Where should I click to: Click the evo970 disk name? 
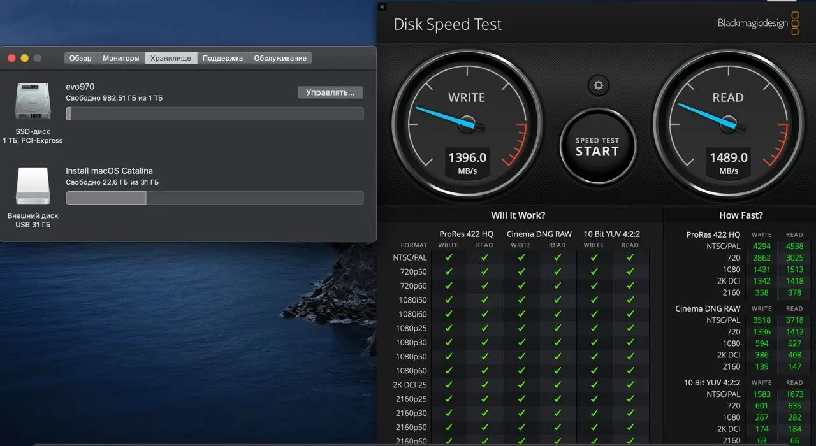pyautogui.click(x=80, y=87)
